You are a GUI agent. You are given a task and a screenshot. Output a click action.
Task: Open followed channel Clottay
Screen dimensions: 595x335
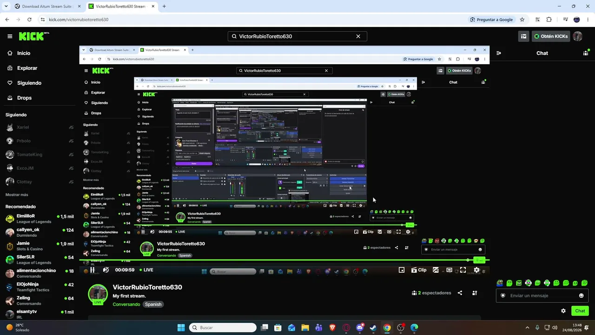pyautogui.click(x=40, y=182)
